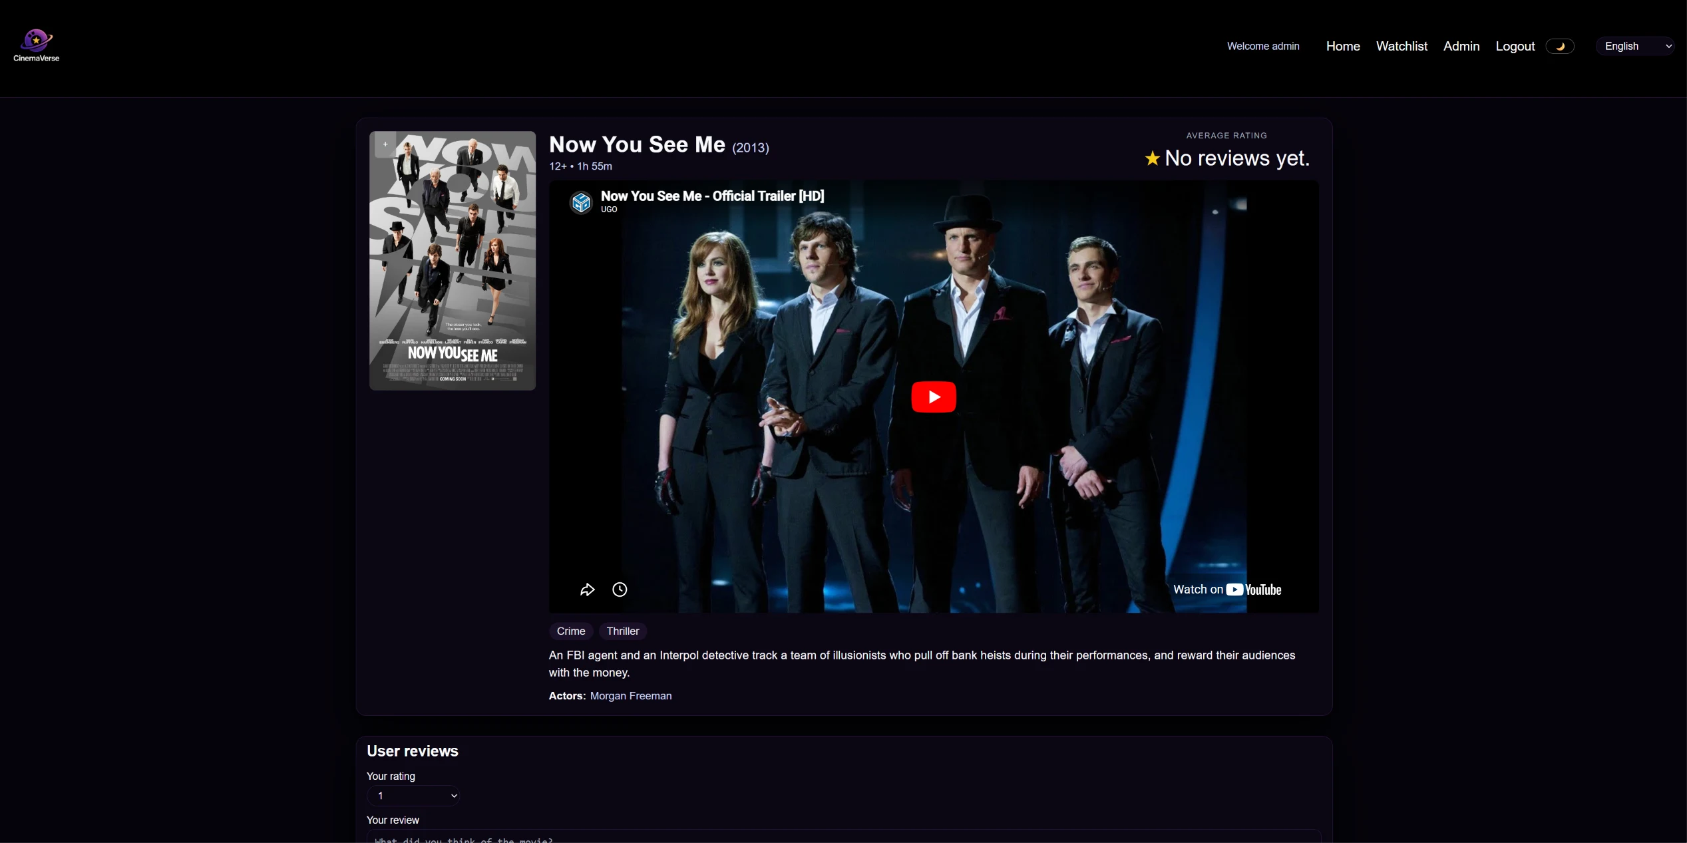Open the English language dropdown
Viewport: 1687px width, 843px height.
(1636, 46)
